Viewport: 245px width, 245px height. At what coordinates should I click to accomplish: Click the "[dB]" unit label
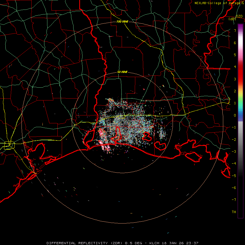click(x=232, y=19)
